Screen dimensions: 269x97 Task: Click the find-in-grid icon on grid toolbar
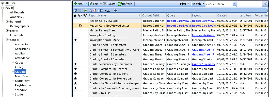tap(75, 11)
